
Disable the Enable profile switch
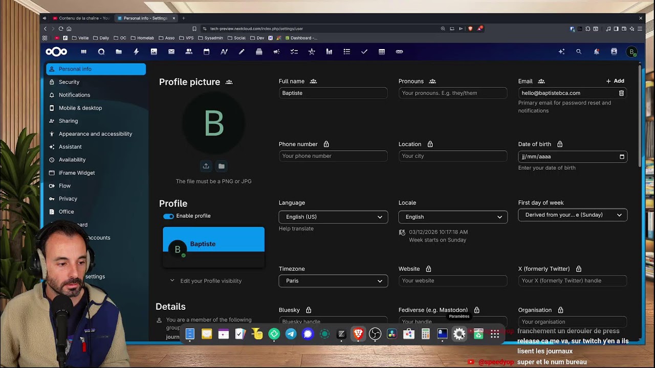pos(168,216)
